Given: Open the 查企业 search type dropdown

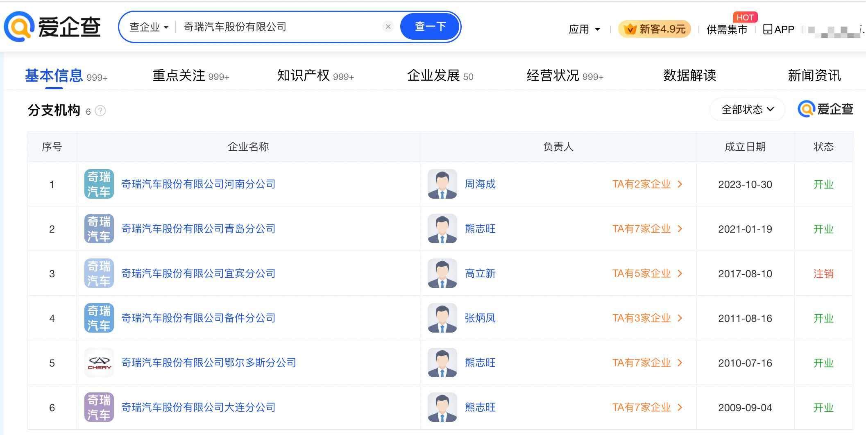Looking at the screenshot, I should tap(149, 27).
